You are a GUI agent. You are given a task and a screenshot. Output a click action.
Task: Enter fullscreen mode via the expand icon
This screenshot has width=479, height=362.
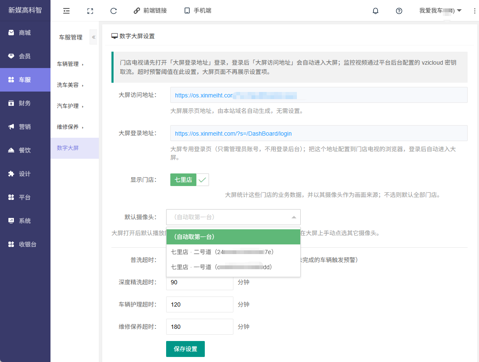pyautogui.click(x=90, y=11)
